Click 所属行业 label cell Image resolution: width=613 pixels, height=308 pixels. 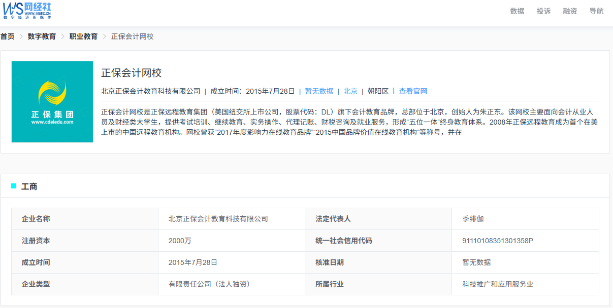[x=378, y=284]
